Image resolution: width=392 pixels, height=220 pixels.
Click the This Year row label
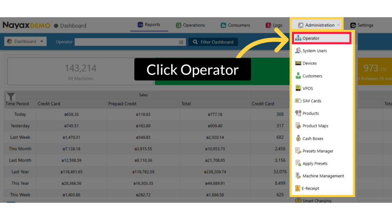20,183
